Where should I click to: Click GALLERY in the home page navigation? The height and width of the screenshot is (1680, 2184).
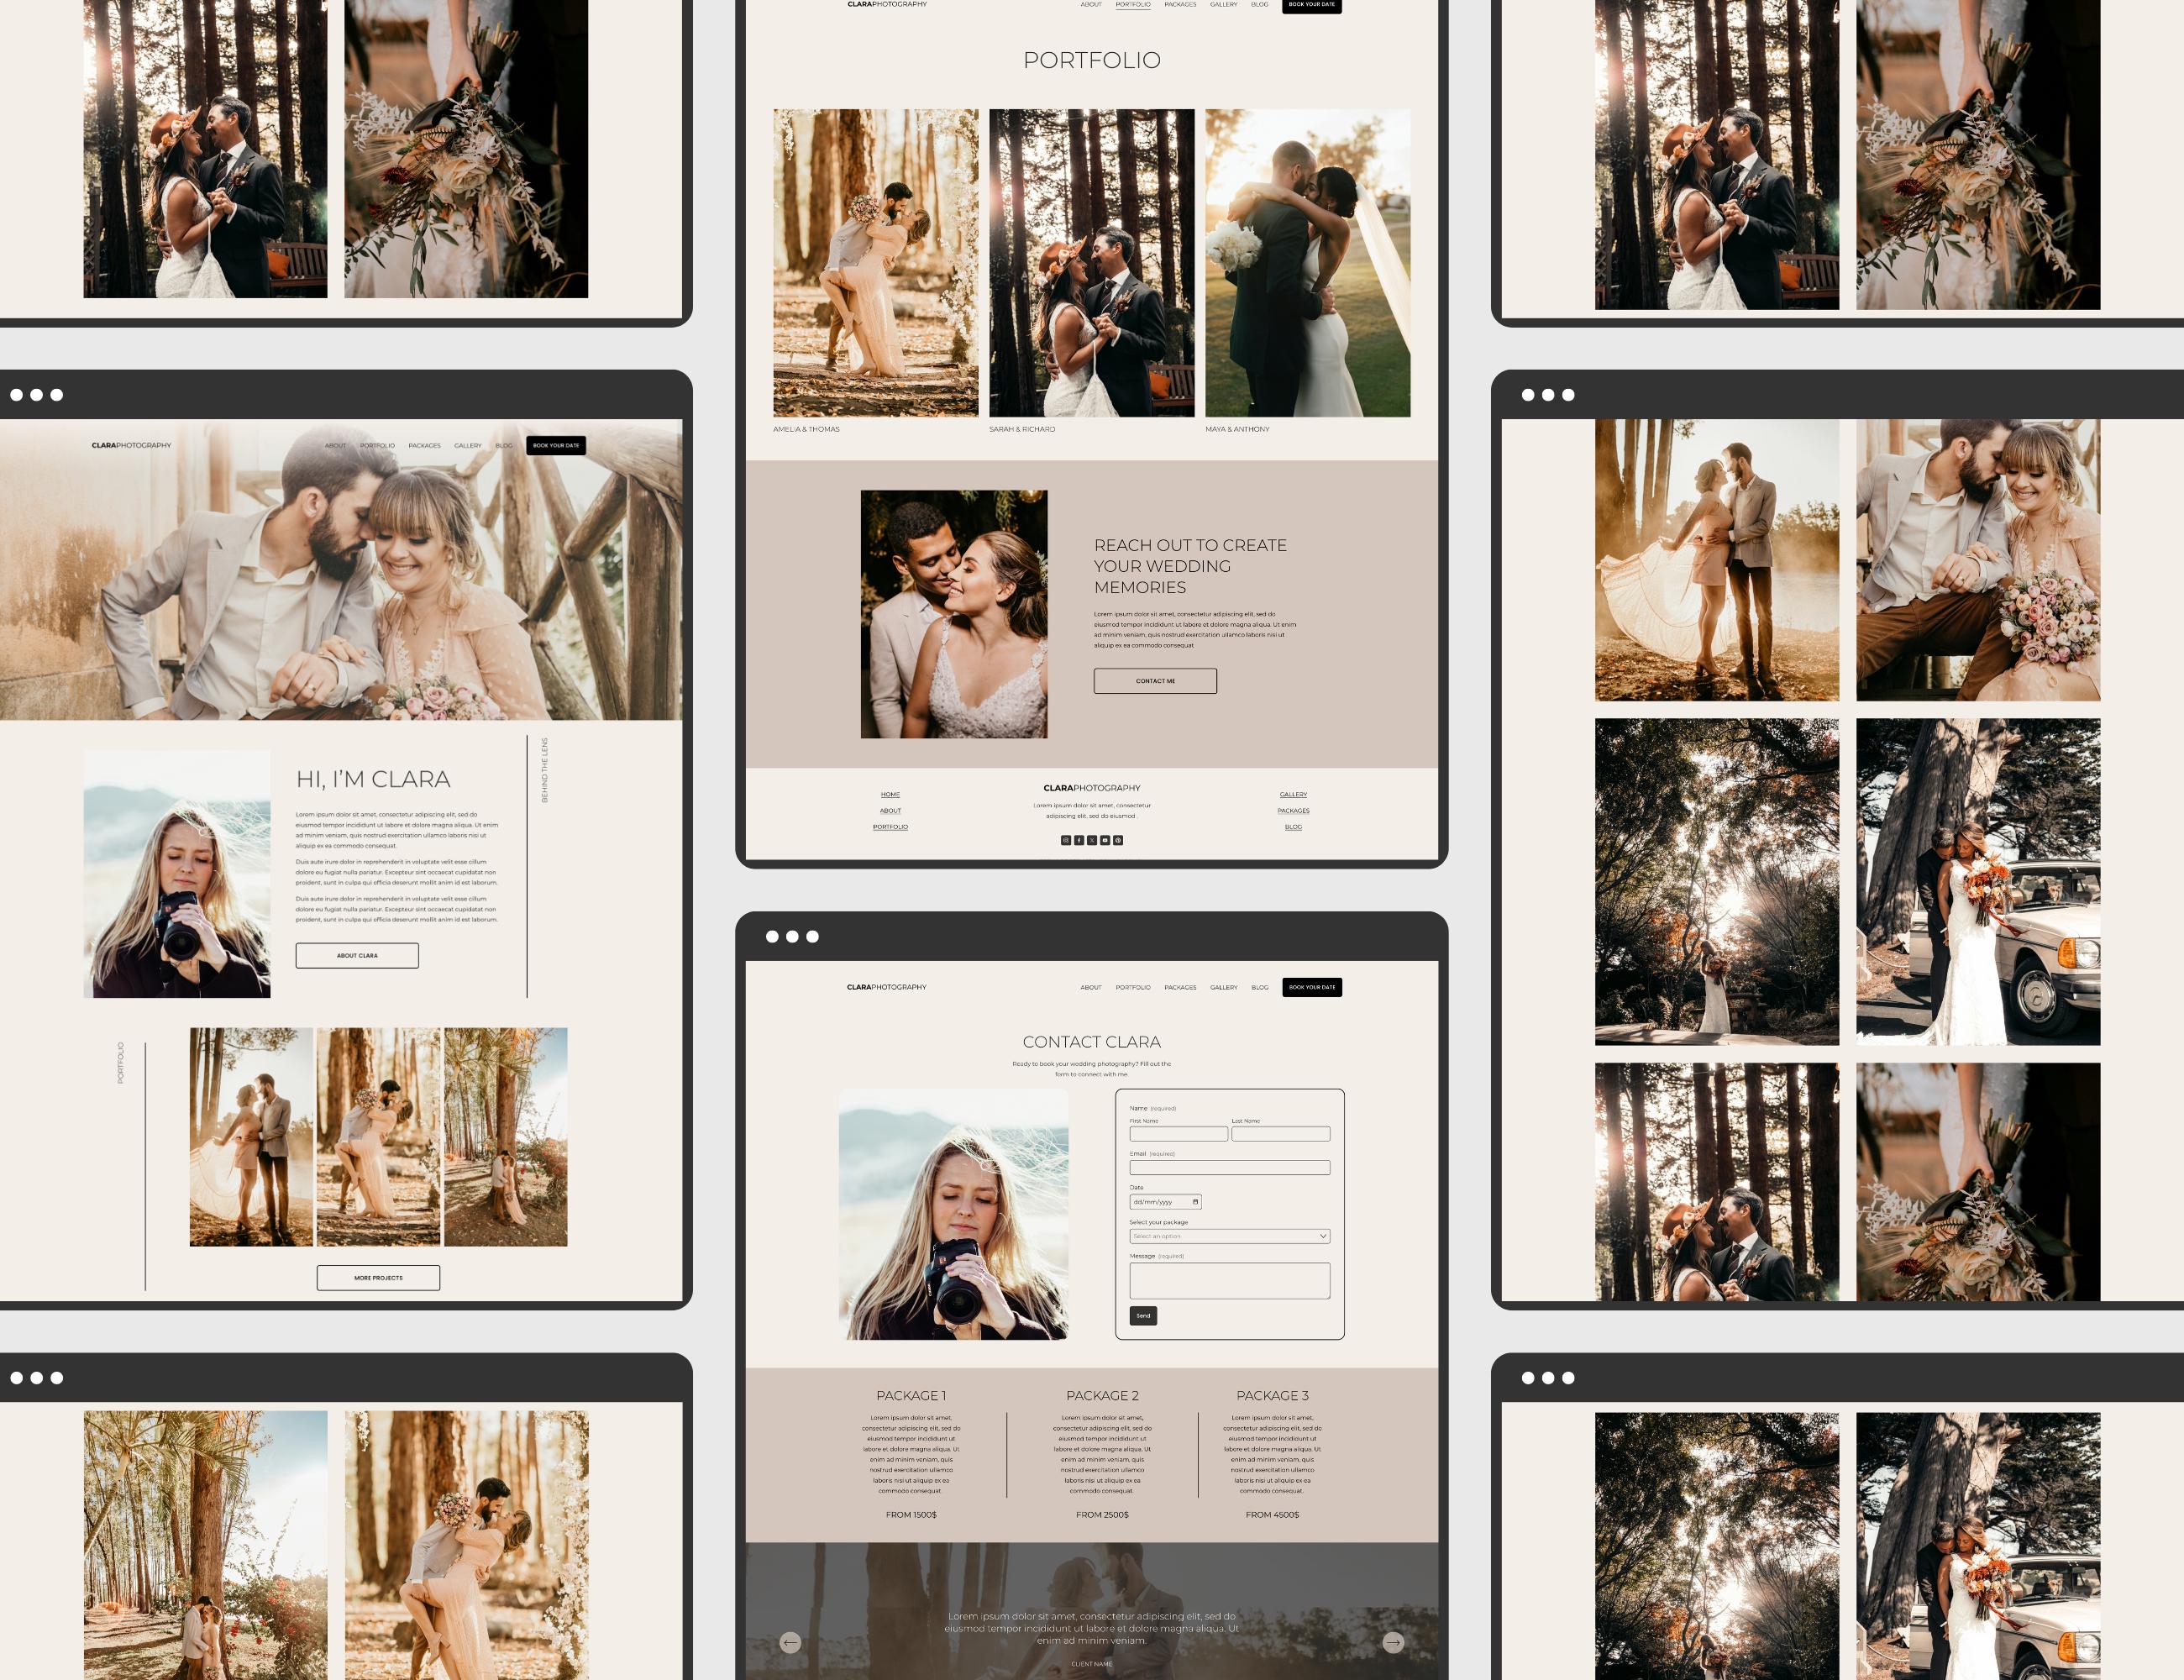pos(468,446)
